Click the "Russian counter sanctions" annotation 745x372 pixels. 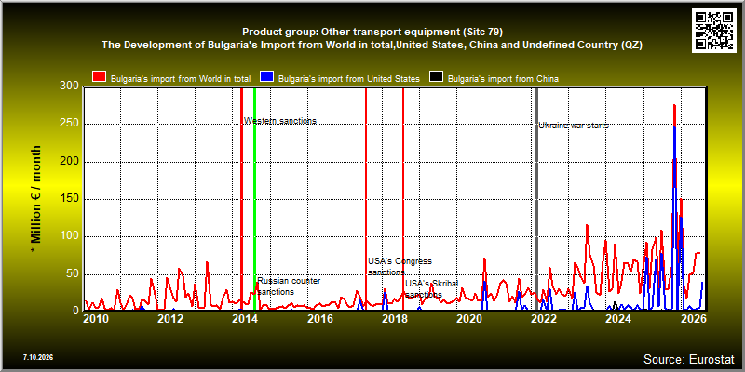coord(289,286)
